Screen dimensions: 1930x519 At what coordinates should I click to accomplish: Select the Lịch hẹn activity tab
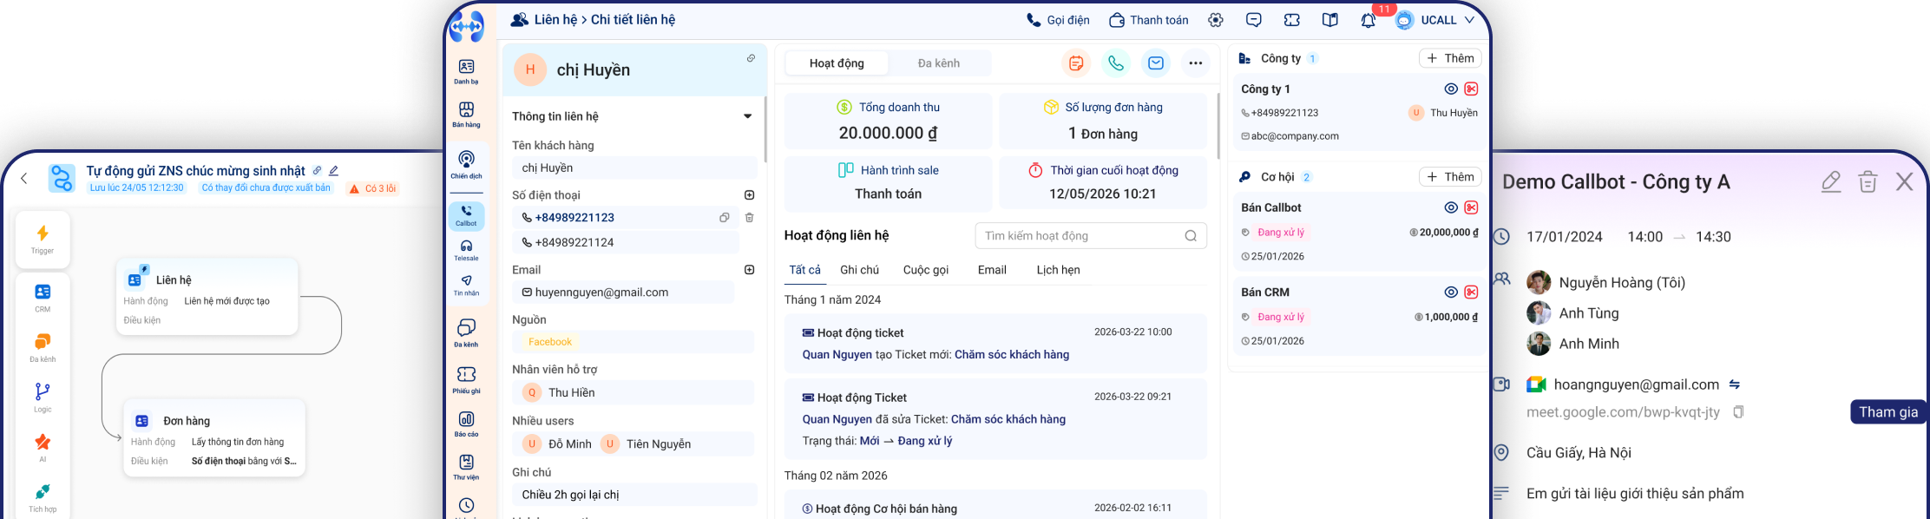pyautogui.click(x=1058, y=270)
